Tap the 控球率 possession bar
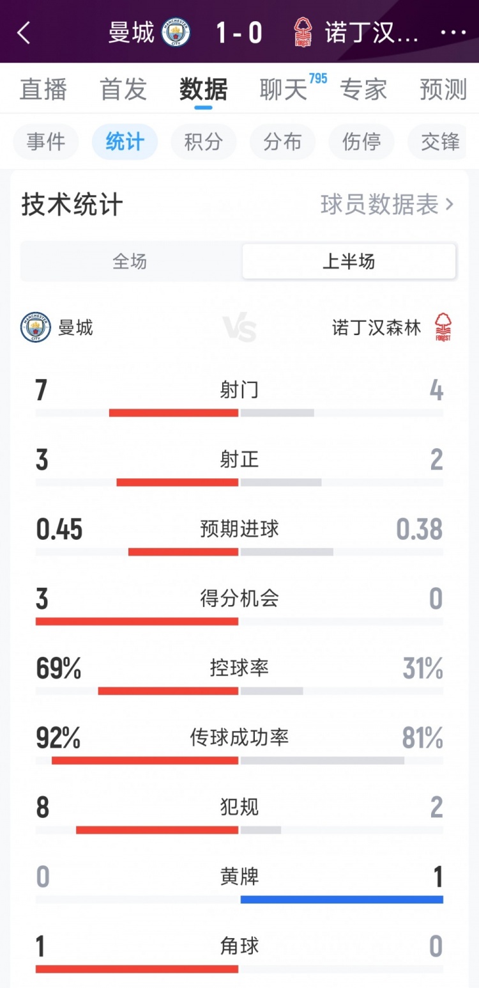479x988 pixels. click(239, 691)
